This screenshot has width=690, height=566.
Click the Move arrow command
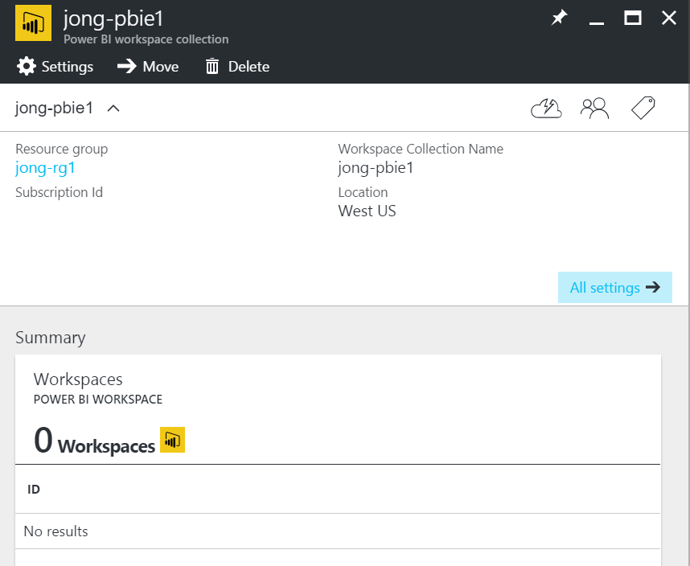point(127,67)
